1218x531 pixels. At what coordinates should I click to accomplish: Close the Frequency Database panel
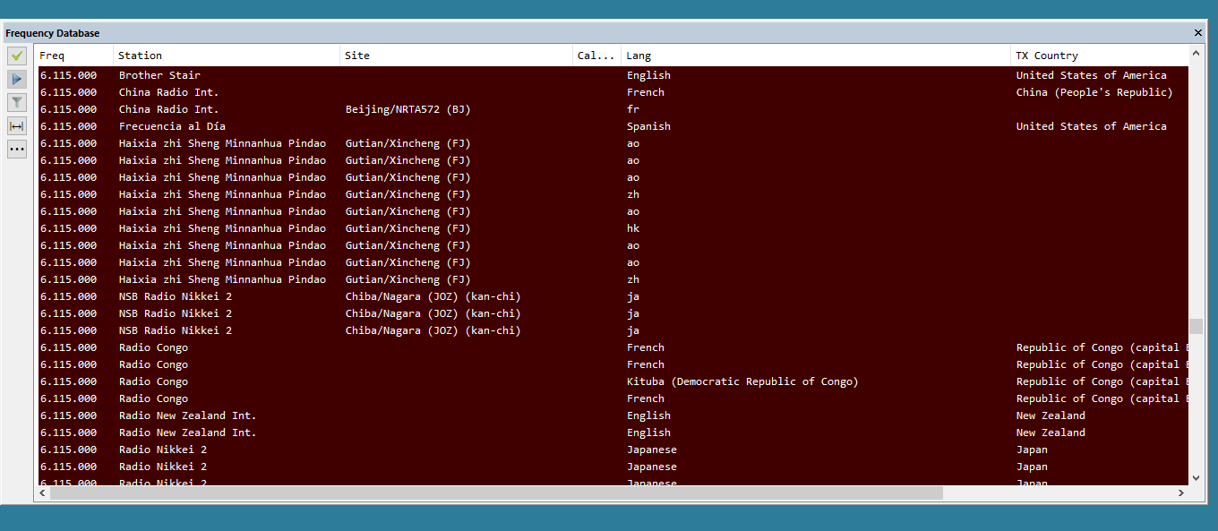tap(1198, 33)
